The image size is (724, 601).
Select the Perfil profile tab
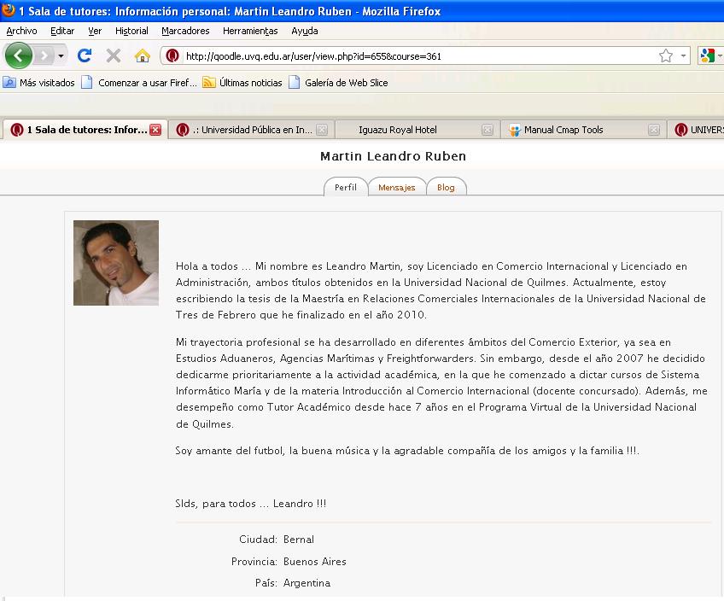point(346,187)
